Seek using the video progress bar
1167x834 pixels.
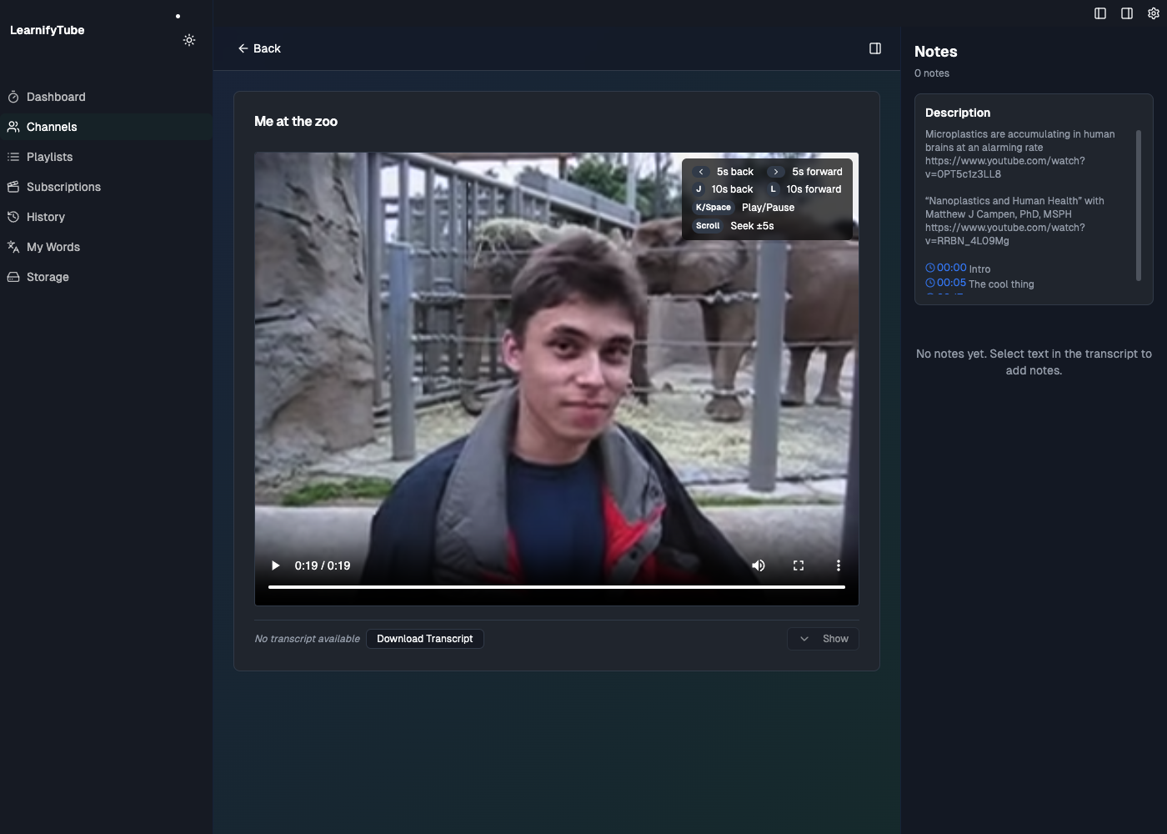point(556,586)
